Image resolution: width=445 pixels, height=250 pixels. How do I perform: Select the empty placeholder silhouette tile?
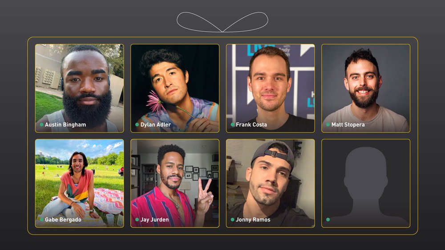pos(366,183)
